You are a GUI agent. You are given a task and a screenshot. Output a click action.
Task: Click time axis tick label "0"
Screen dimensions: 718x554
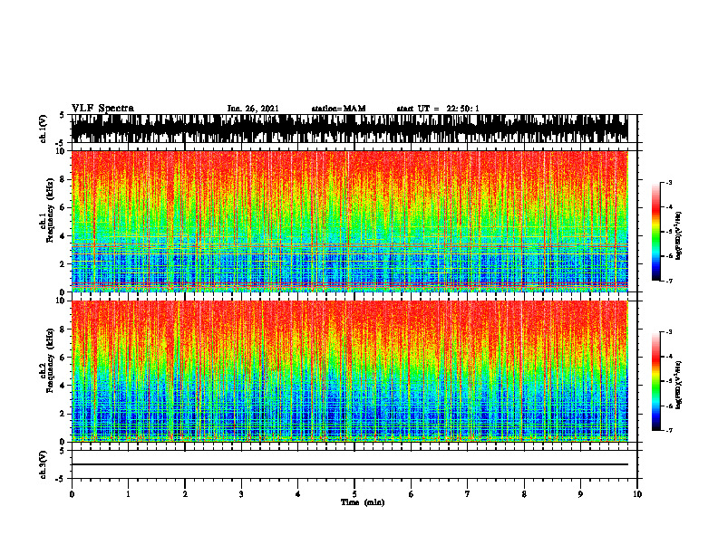pos(72,494)
